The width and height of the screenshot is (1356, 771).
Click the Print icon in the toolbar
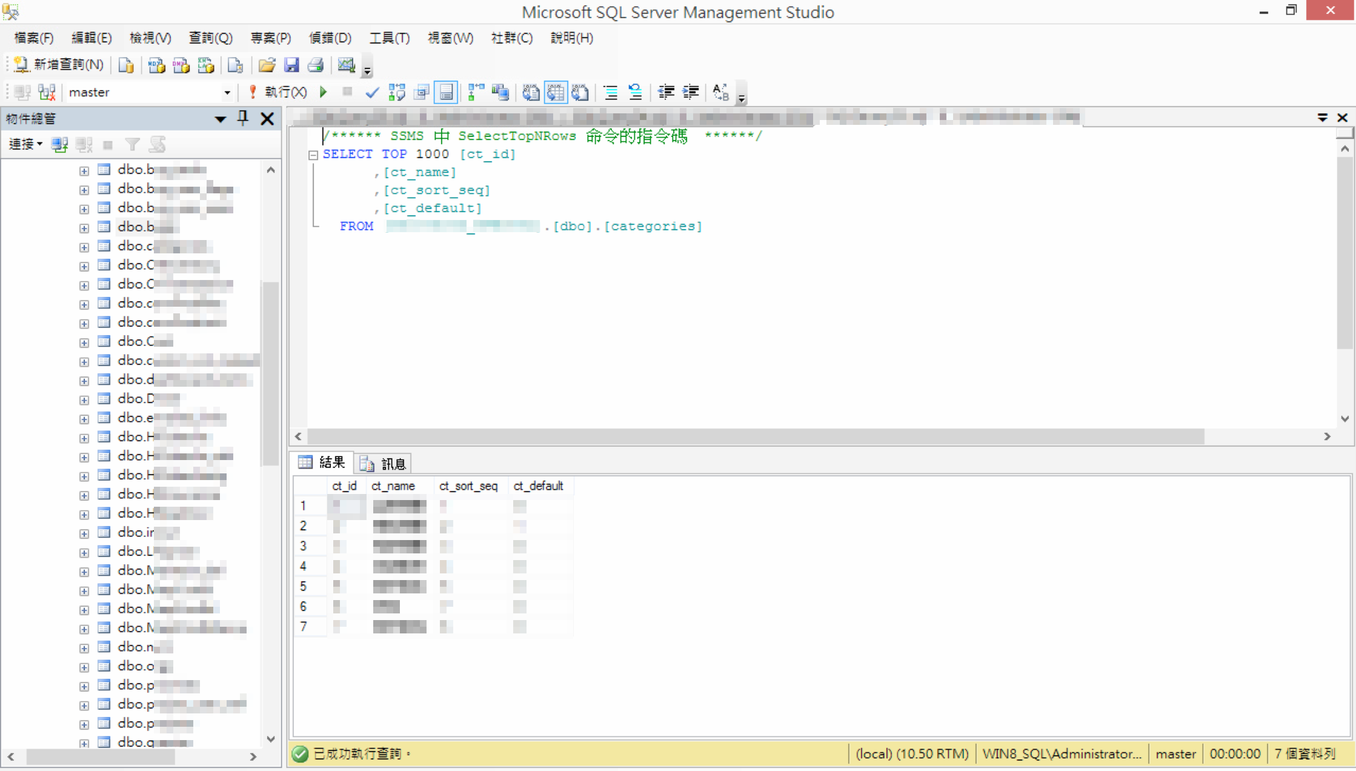click(x=316, y=65)
